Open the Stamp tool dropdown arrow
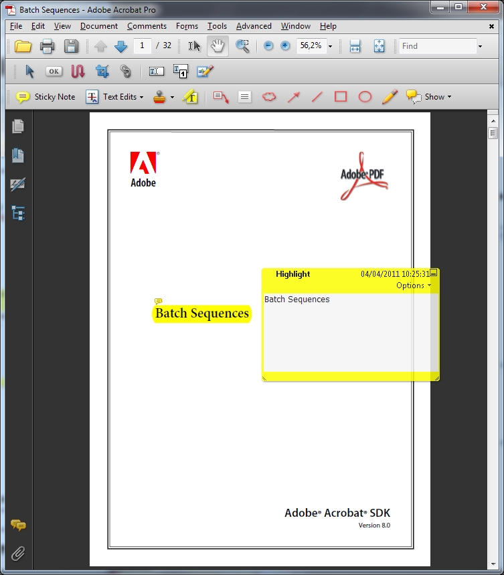The image size is (504, 575). pyautogui.click(x=172, y=97)
